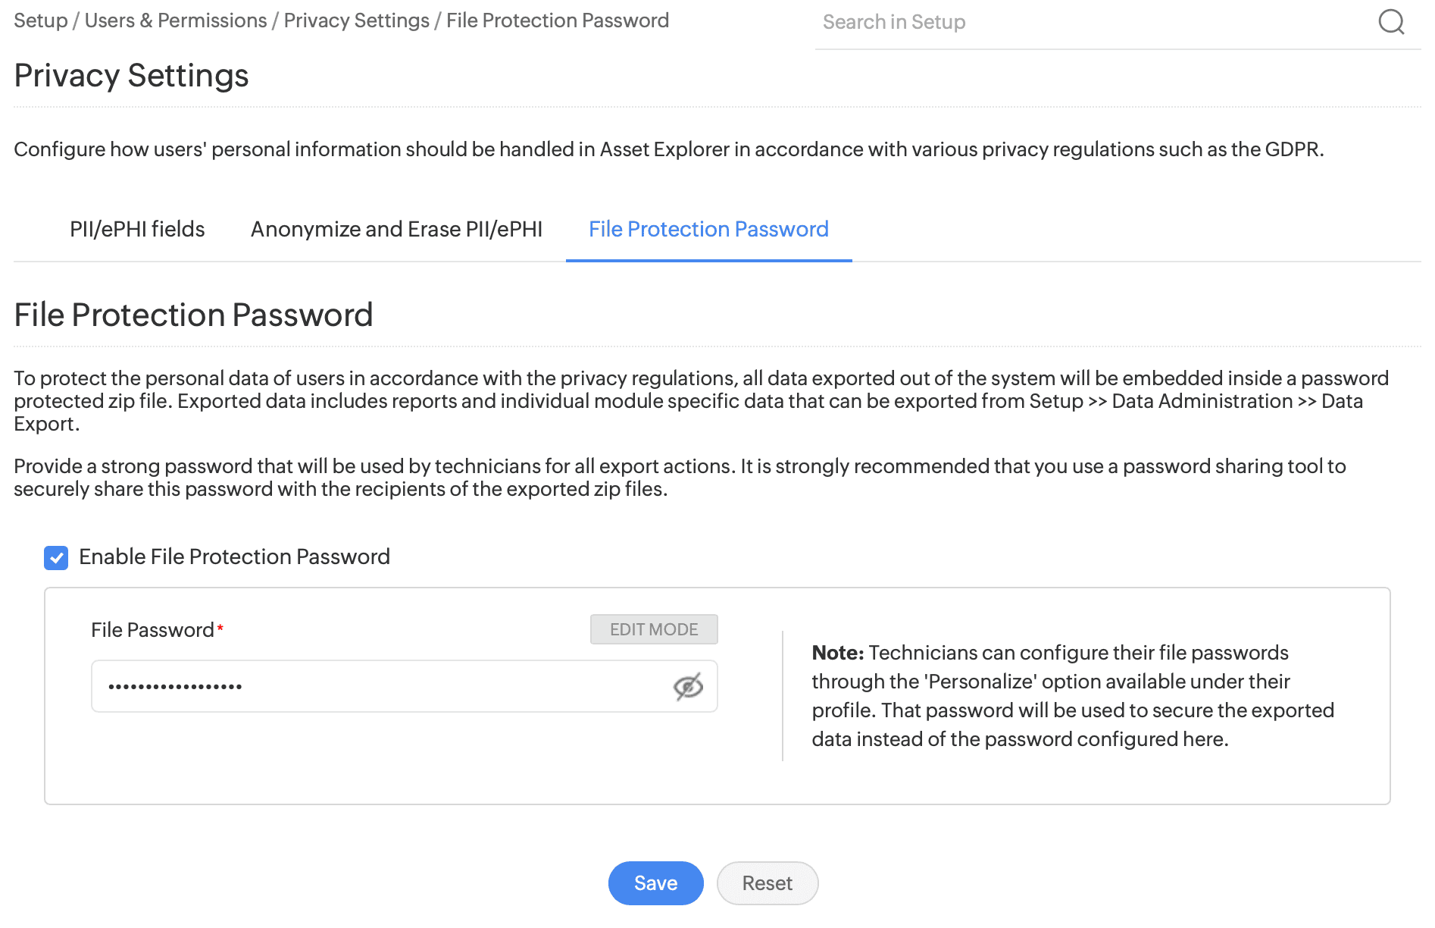Focus the File Password input field
This screenshot has width=1435, height=928.
click(x=379, y=687)
